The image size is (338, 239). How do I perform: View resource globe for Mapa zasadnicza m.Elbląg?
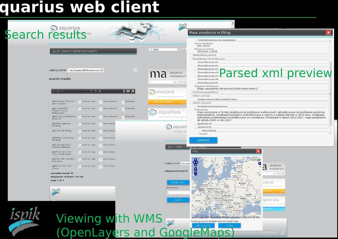click(101, 138)
